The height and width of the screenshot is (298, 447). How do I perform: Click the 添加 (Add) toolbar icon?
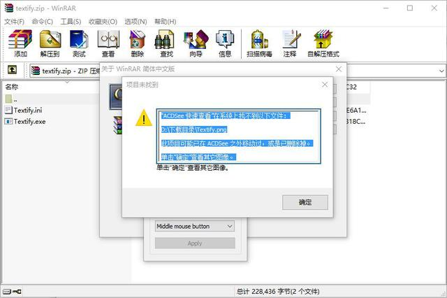click(x=20, y=43)
